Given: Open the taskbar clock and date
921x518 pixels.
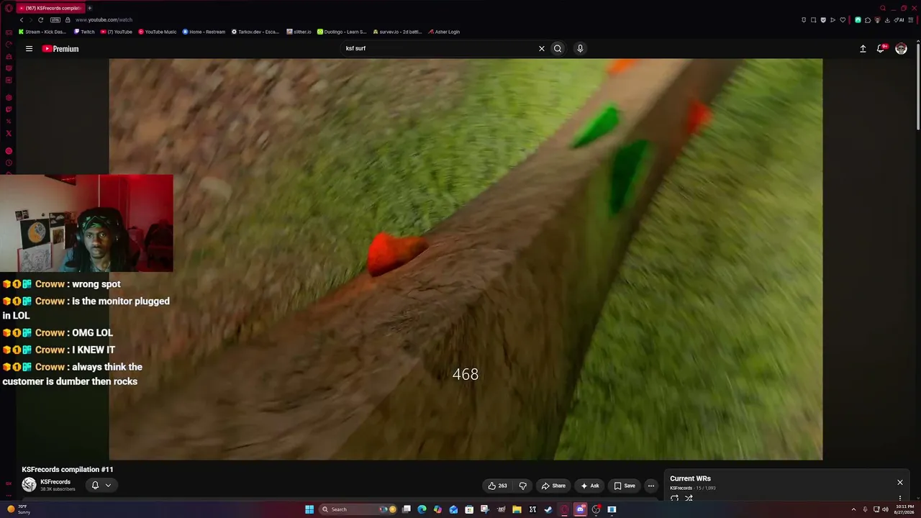Looking at the screenshot, I should click(x=904, y=509).
